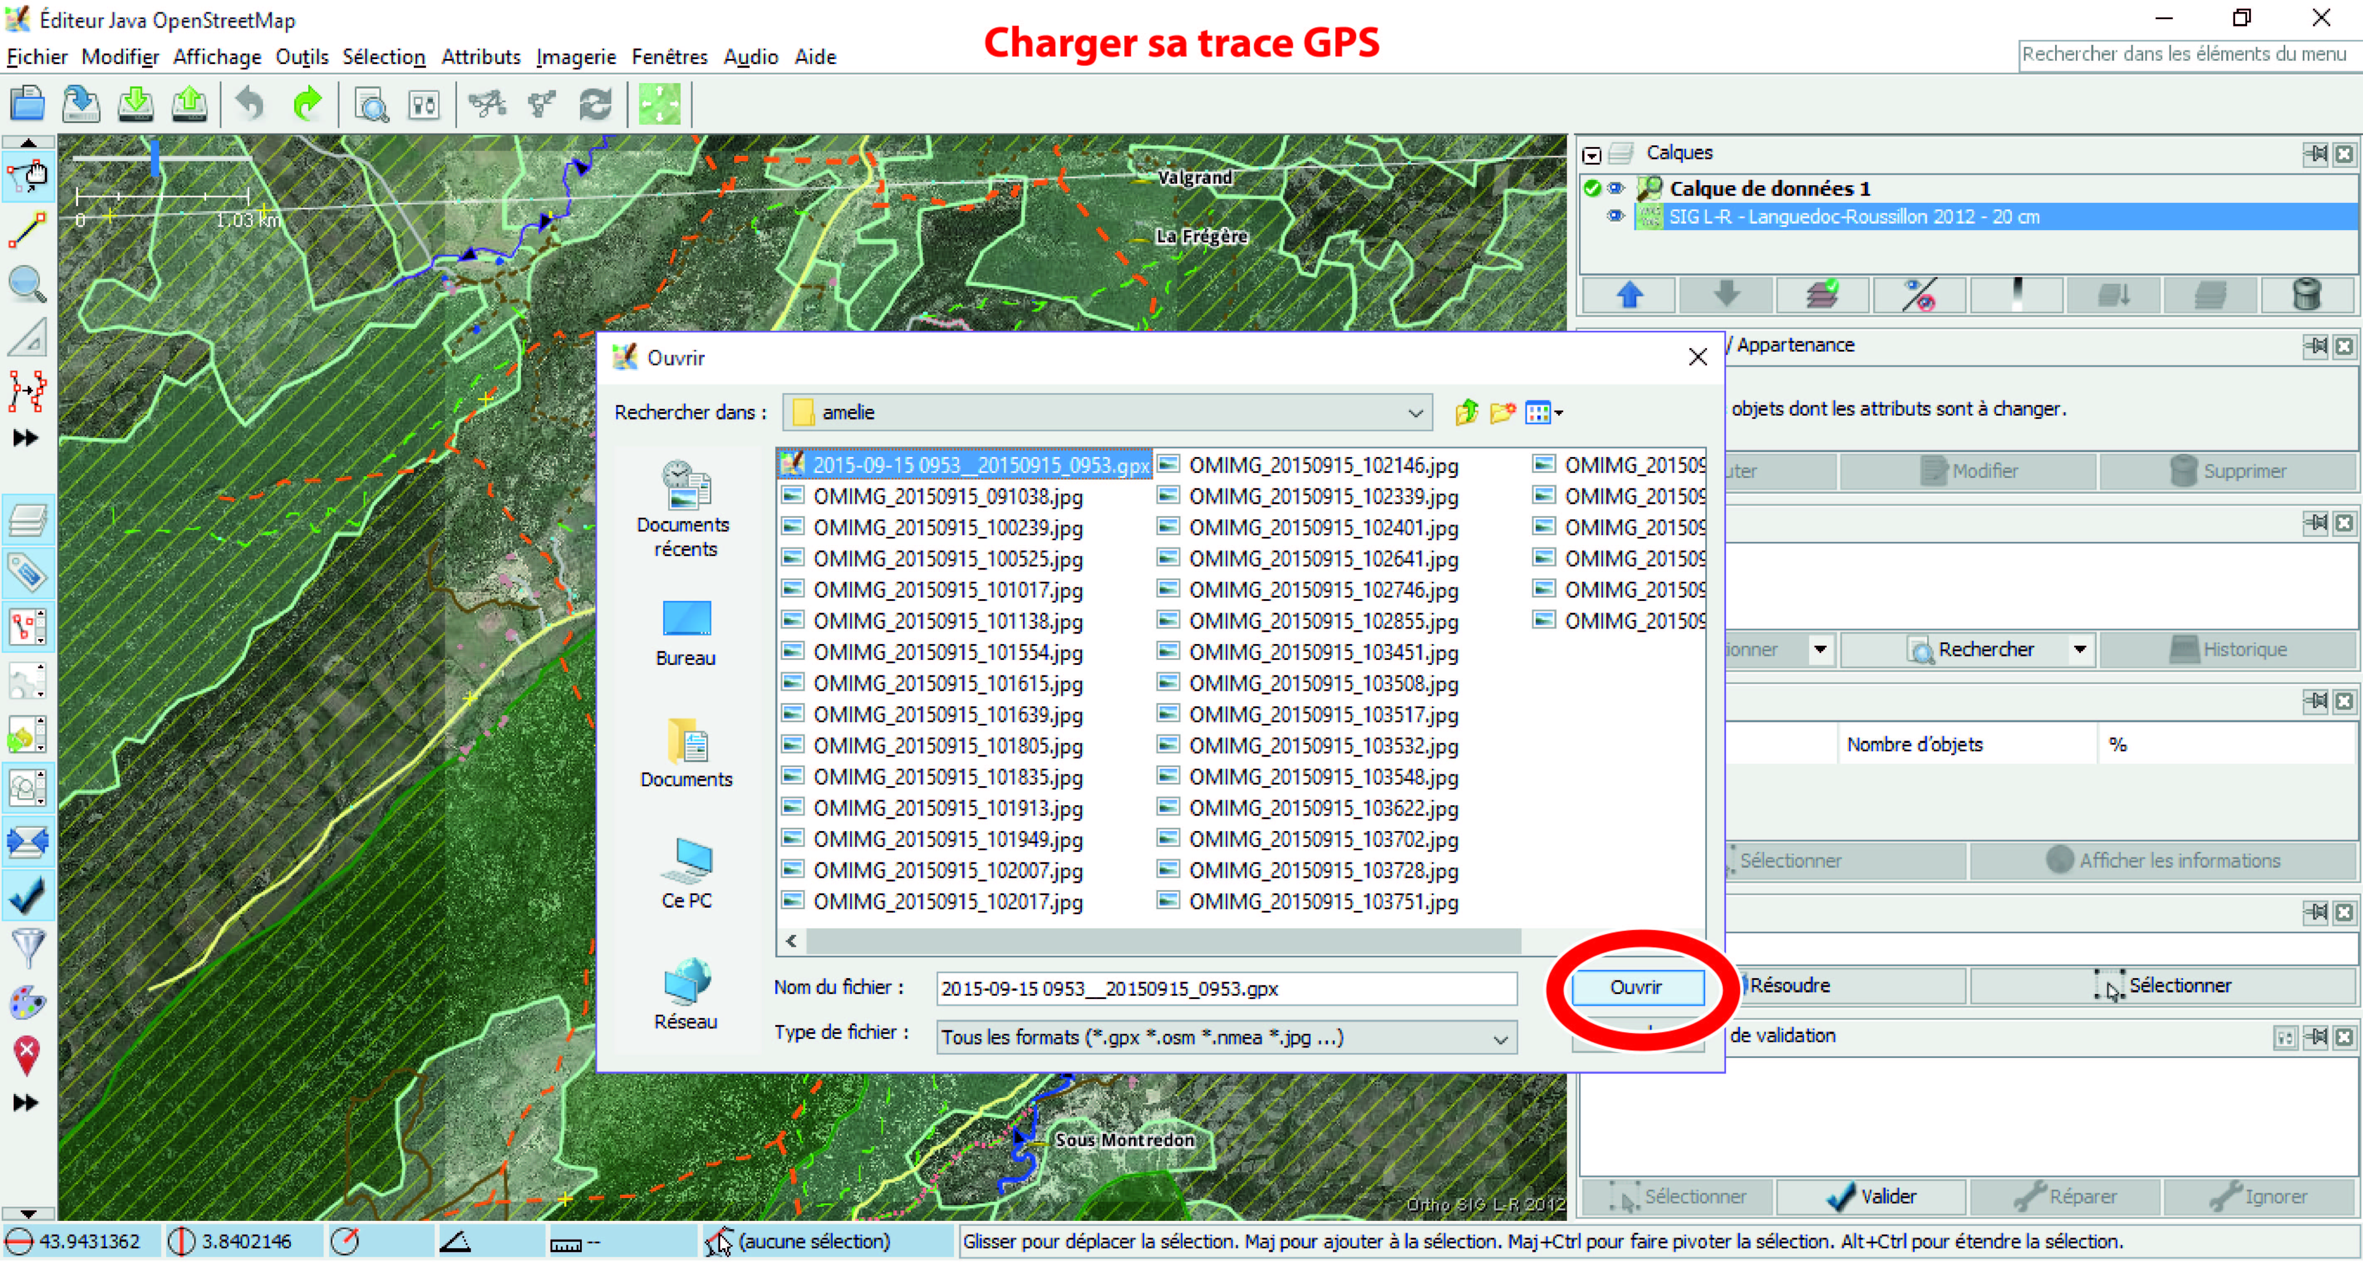
Task: Activate the draw nodes line tool
Action: [x=27, y=229]
